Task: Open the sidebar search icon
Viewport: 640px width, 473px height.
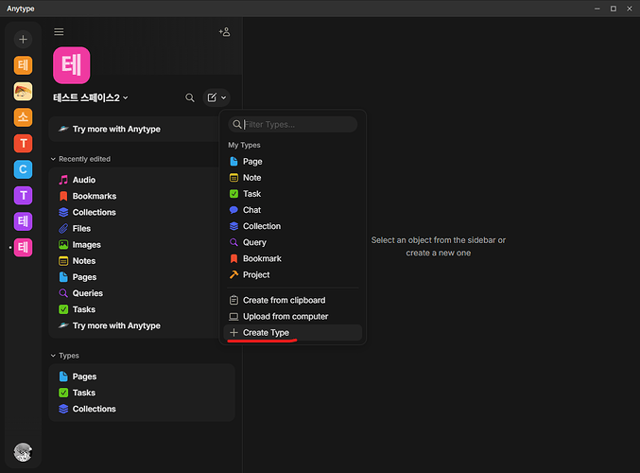Action: [x=190, y=97]
